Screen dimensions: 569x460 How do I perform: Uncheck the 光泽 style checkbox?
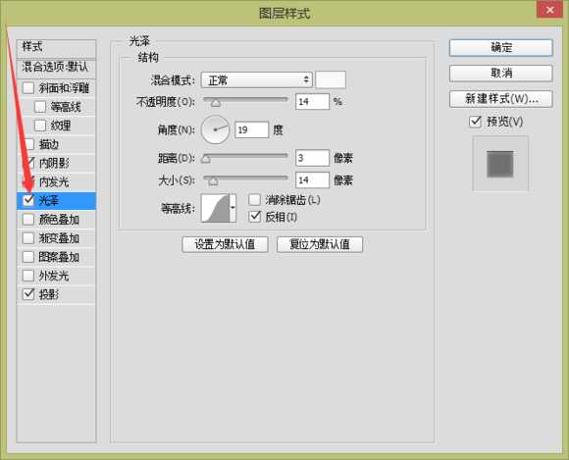pos(28,200)
